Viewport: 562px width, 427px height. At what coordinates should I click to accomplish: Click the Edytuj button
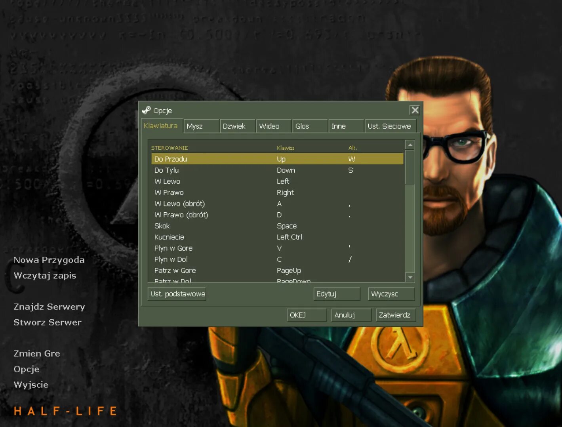tap(337, 294)
